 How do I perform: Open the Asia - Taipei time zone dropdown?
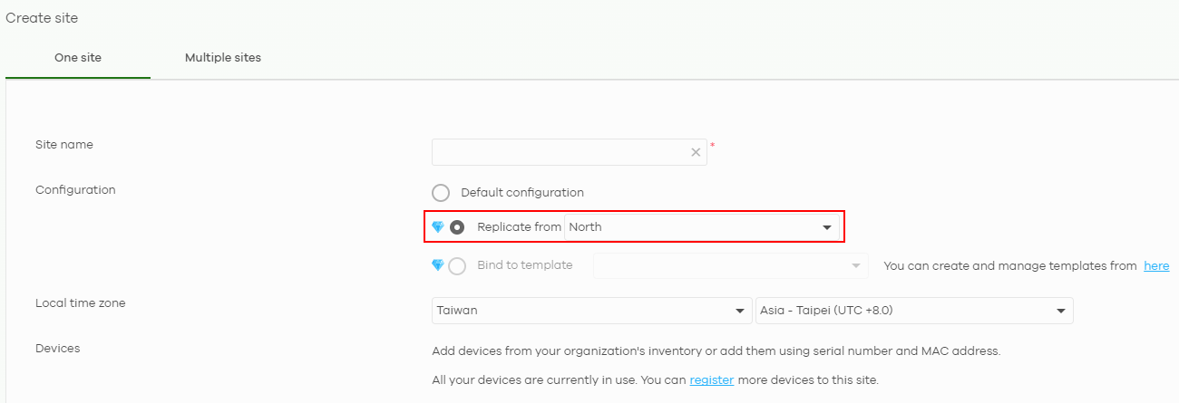pos(914,311)
